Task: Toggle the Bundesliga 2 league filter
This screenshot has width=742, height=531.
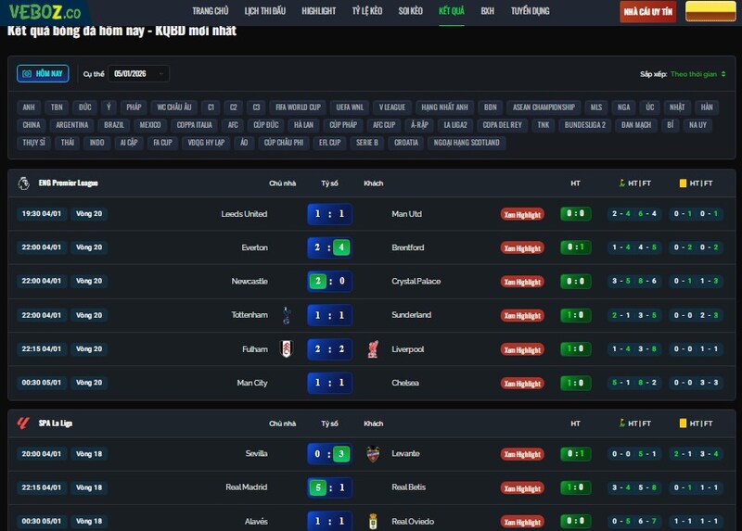Action: click(x=584, y=125)
